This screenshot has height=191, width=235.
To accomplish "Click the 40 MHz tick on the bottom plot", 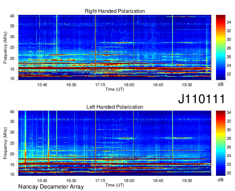I will [x=12, y=112].
